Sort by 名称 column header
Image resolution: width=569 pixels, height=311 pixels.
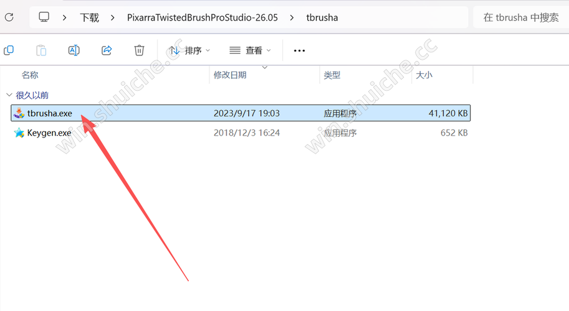point(30,75)
